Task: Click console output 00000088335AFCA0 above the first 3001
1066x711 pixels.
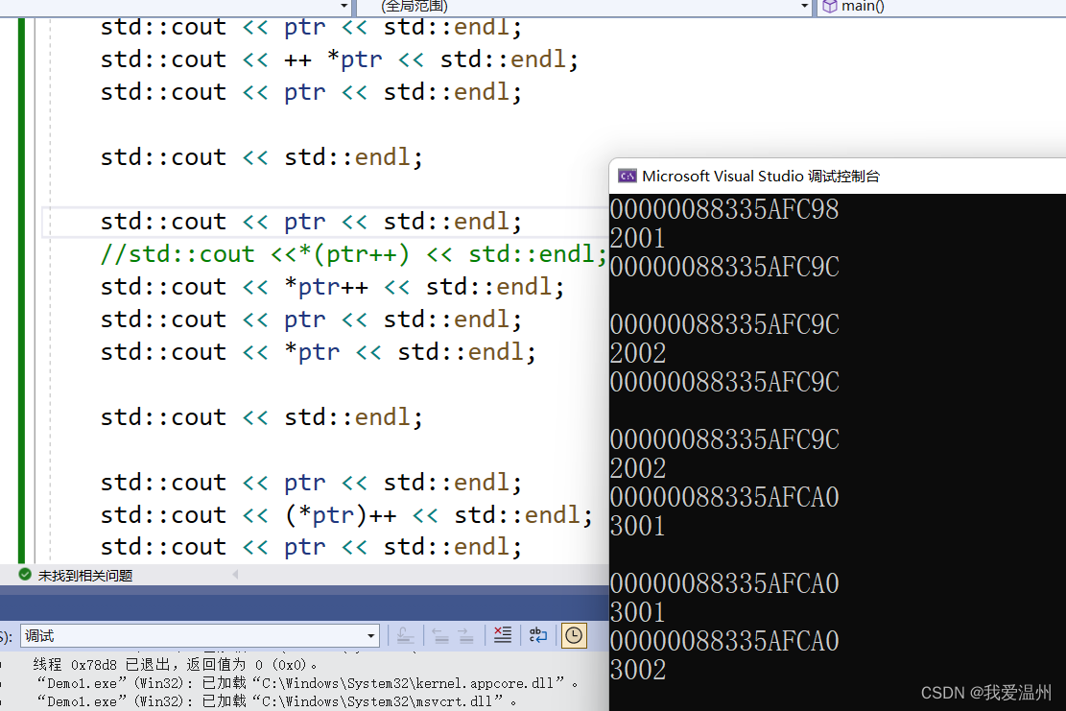Action: coord(724,497)
